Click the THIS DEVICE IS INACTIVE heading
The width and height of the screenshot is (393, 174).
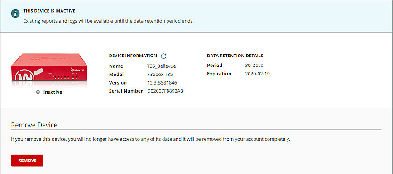coord(49,11)
